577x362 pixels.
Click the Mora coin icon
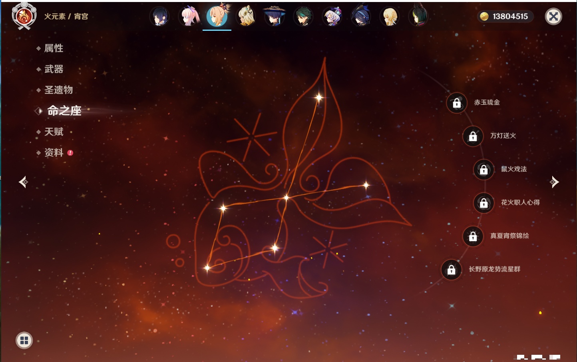point(484,16)
